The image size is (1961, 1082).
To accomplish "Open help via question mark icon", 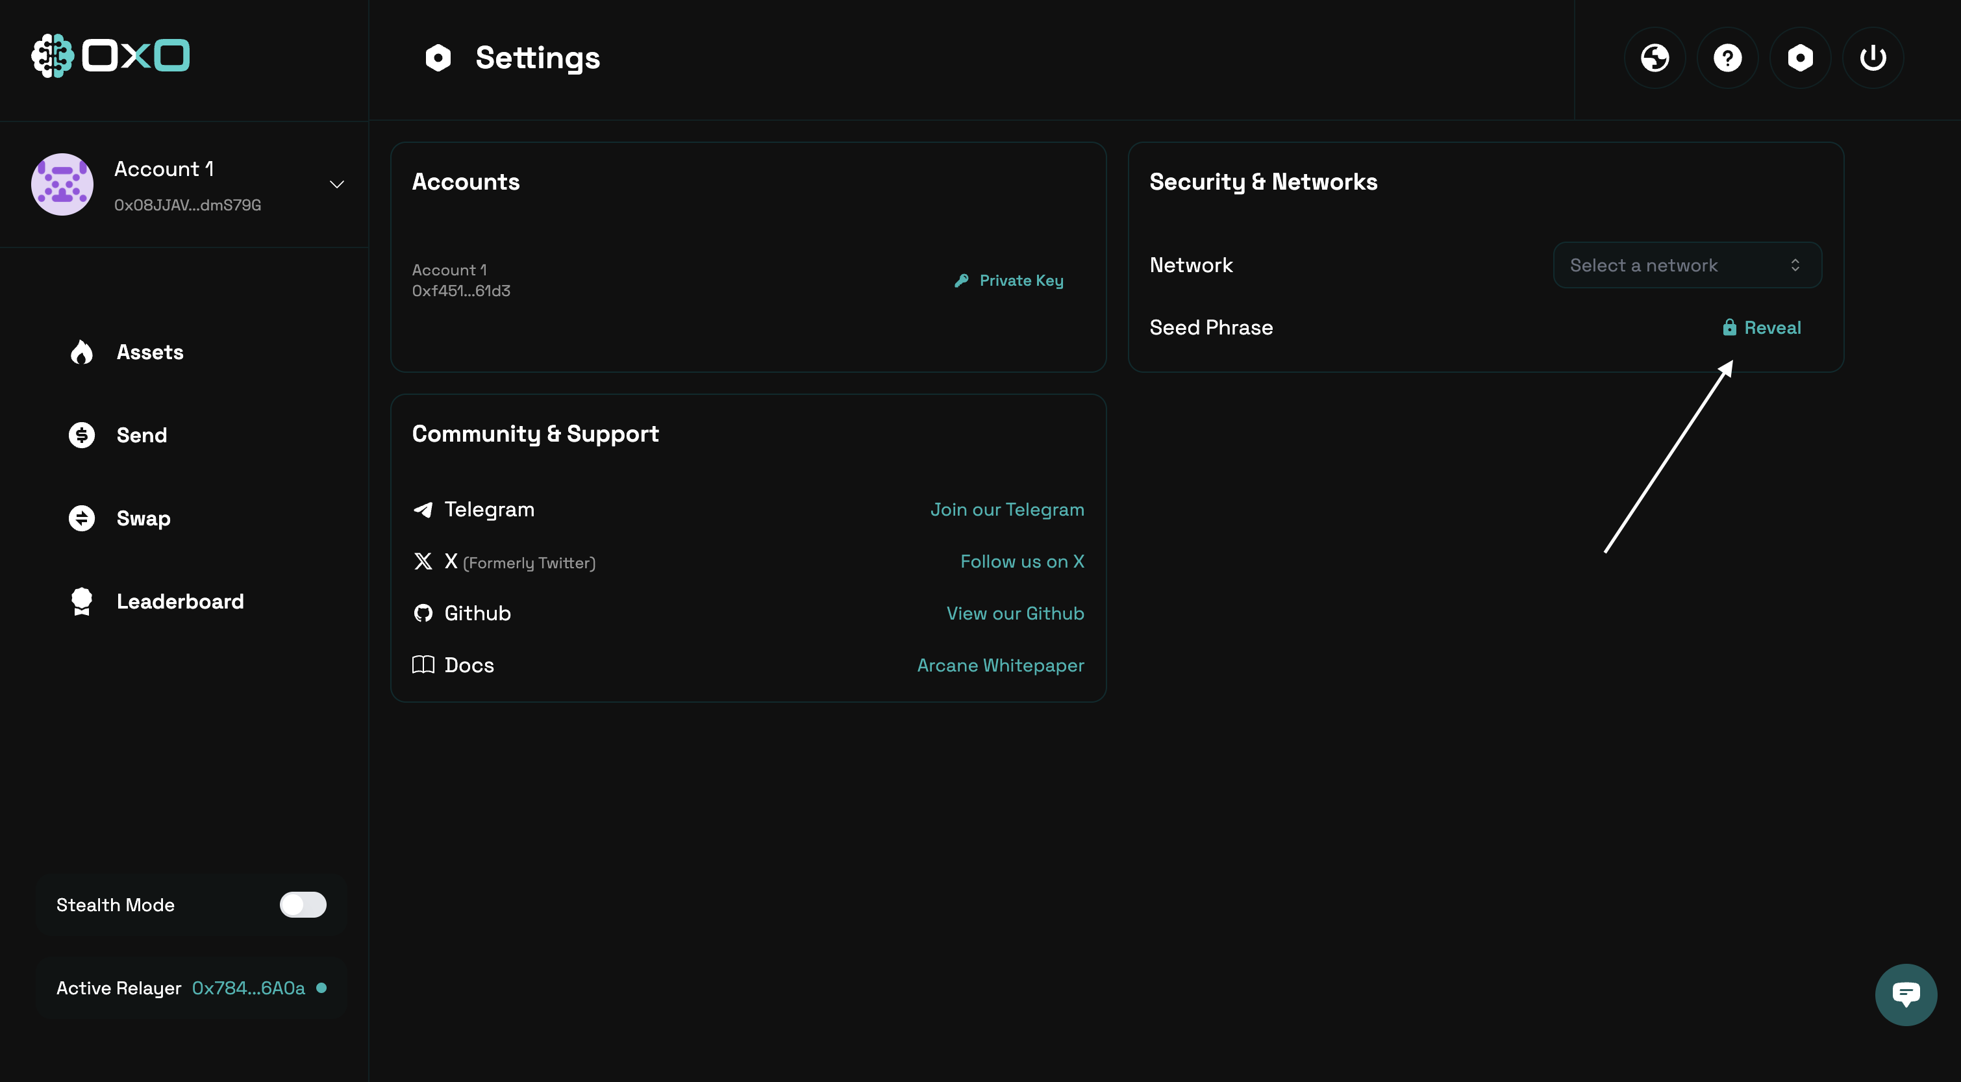I will [x=1727, y=58].
